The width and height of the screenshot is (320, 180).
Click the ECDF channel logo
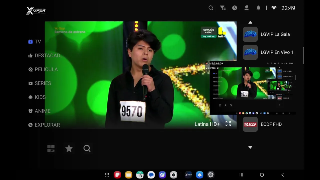click(x=250, y=124)
